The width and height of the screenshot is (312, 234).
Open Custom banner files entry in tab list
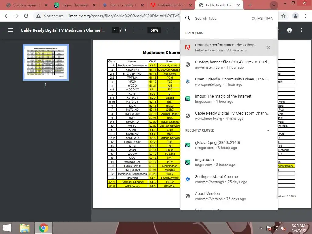229,65
